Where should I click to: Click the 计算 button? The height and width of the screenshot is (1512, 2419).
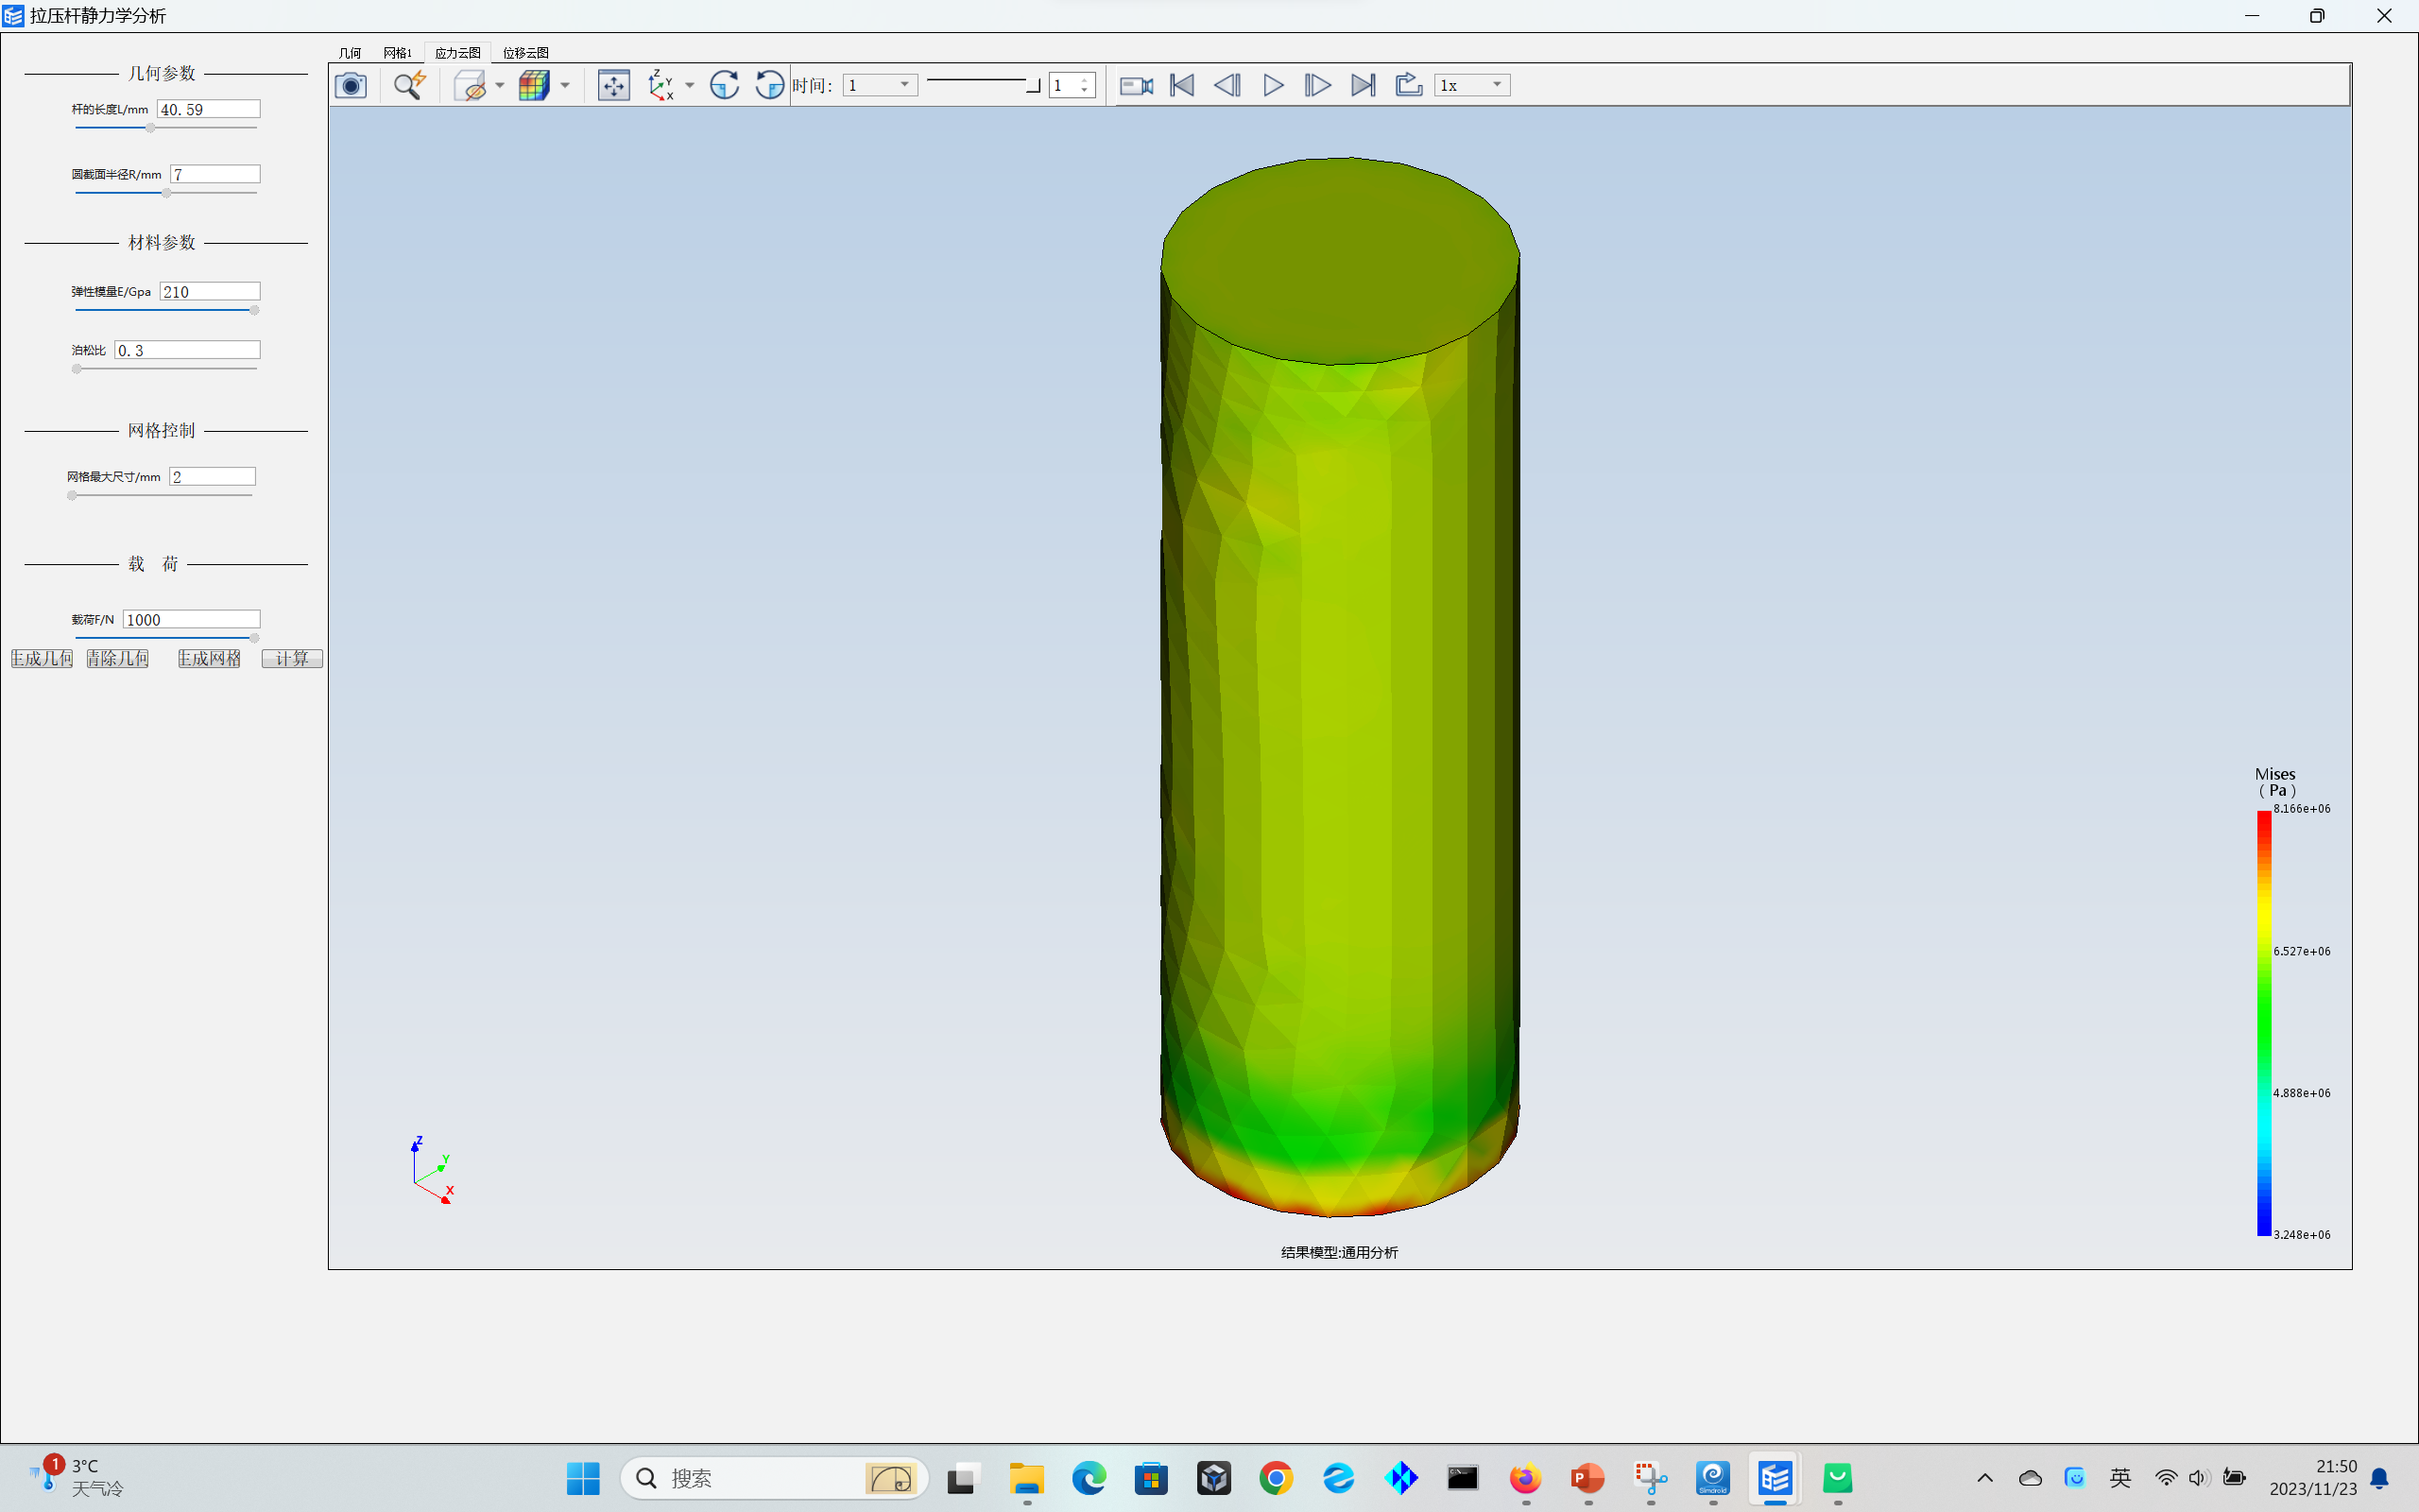point(292,659)
